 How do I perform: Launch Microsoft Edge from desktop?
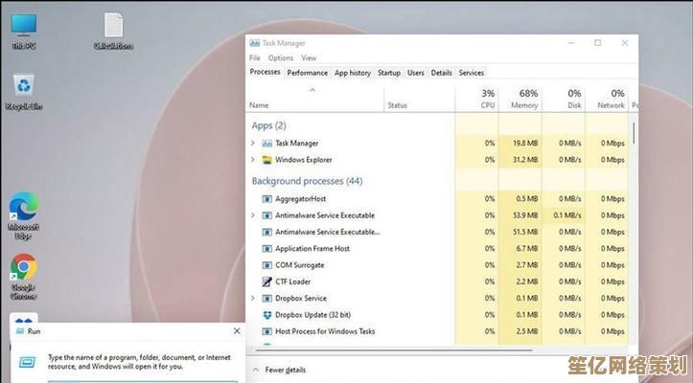[23, 209]
